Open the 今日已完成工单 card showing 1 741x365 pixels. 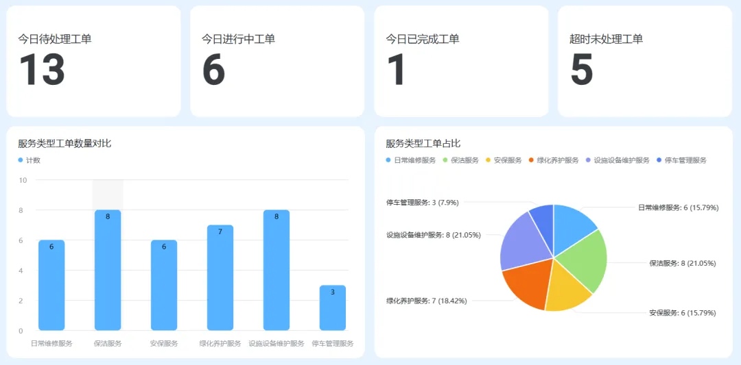pos(461,61)
